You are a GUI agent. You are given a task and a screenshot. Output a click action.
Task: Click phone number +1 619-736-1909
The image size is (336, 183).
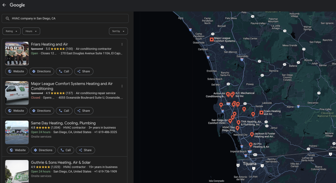(x=106, y=172)
